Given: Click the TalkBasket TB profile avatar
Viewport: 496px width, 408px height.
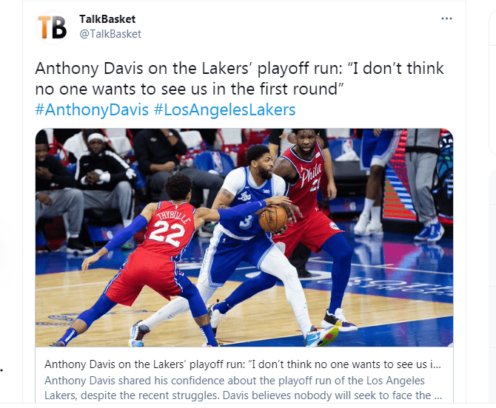Looking at the screenshot, I should tap(53, 27).
